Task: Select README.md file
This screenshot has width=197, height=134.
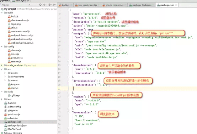Action: click(x=12, y=129)
